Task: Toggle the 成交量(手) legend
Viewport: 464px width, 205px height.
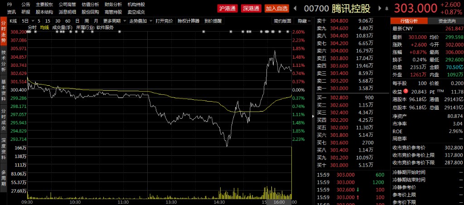Action: pos(62,27)
